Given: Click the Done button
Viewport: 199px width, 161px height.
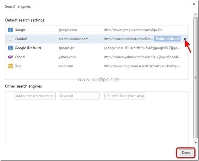Looking at the screenshot, I should tap(186, 153).
